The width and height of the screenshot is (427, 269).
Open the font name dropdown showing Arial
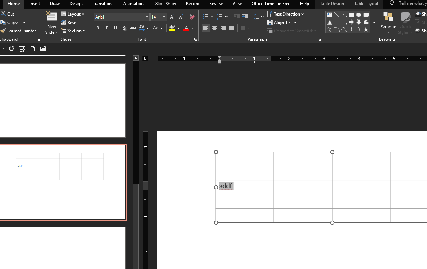[x=147, y=17]
